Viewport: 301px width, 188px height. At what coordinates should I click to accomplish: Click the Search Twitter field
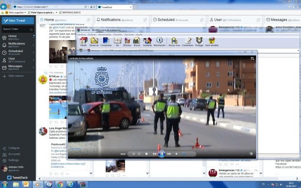(x=18, y=29)
